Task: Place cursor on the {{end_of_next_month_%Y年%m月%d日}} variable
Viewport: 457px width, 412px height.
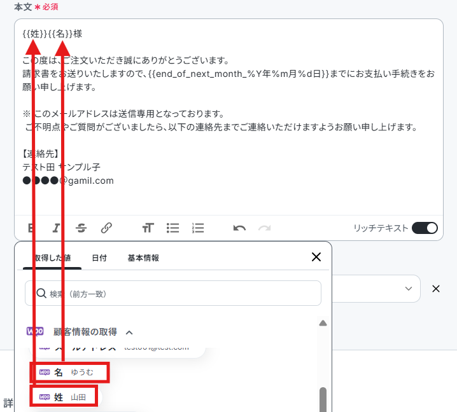Action: (239, 74)
